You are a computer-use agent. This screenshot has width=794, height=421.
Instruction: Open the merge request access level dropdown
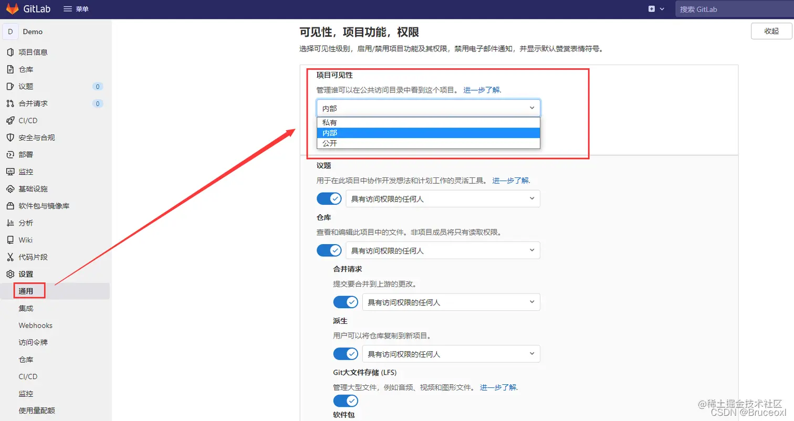click(451, 302)
